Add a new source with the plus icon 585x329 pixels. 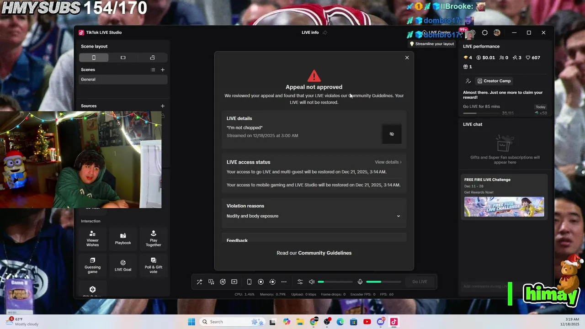(x=162, y=106)
